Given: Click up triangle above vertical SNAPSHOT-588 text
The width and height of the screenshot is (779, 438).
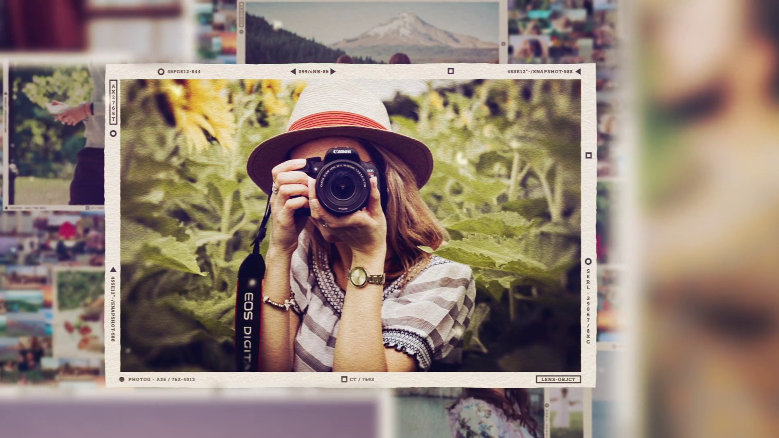Looking at the screenshot, I should pos(113,270).
